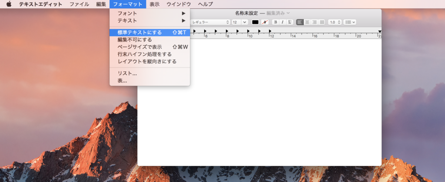Align text to the left

300,22
